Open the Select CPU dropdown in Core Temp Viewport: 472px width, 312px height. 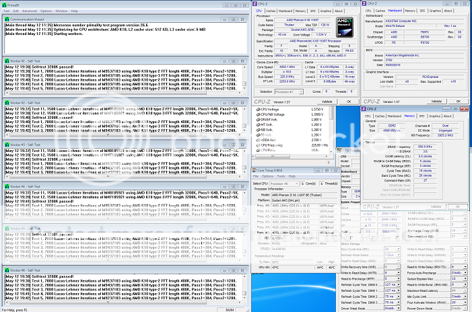coord(284,184)
